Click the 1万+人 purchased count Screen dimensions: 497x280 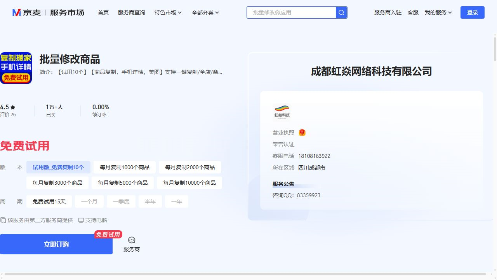[54, 107]
